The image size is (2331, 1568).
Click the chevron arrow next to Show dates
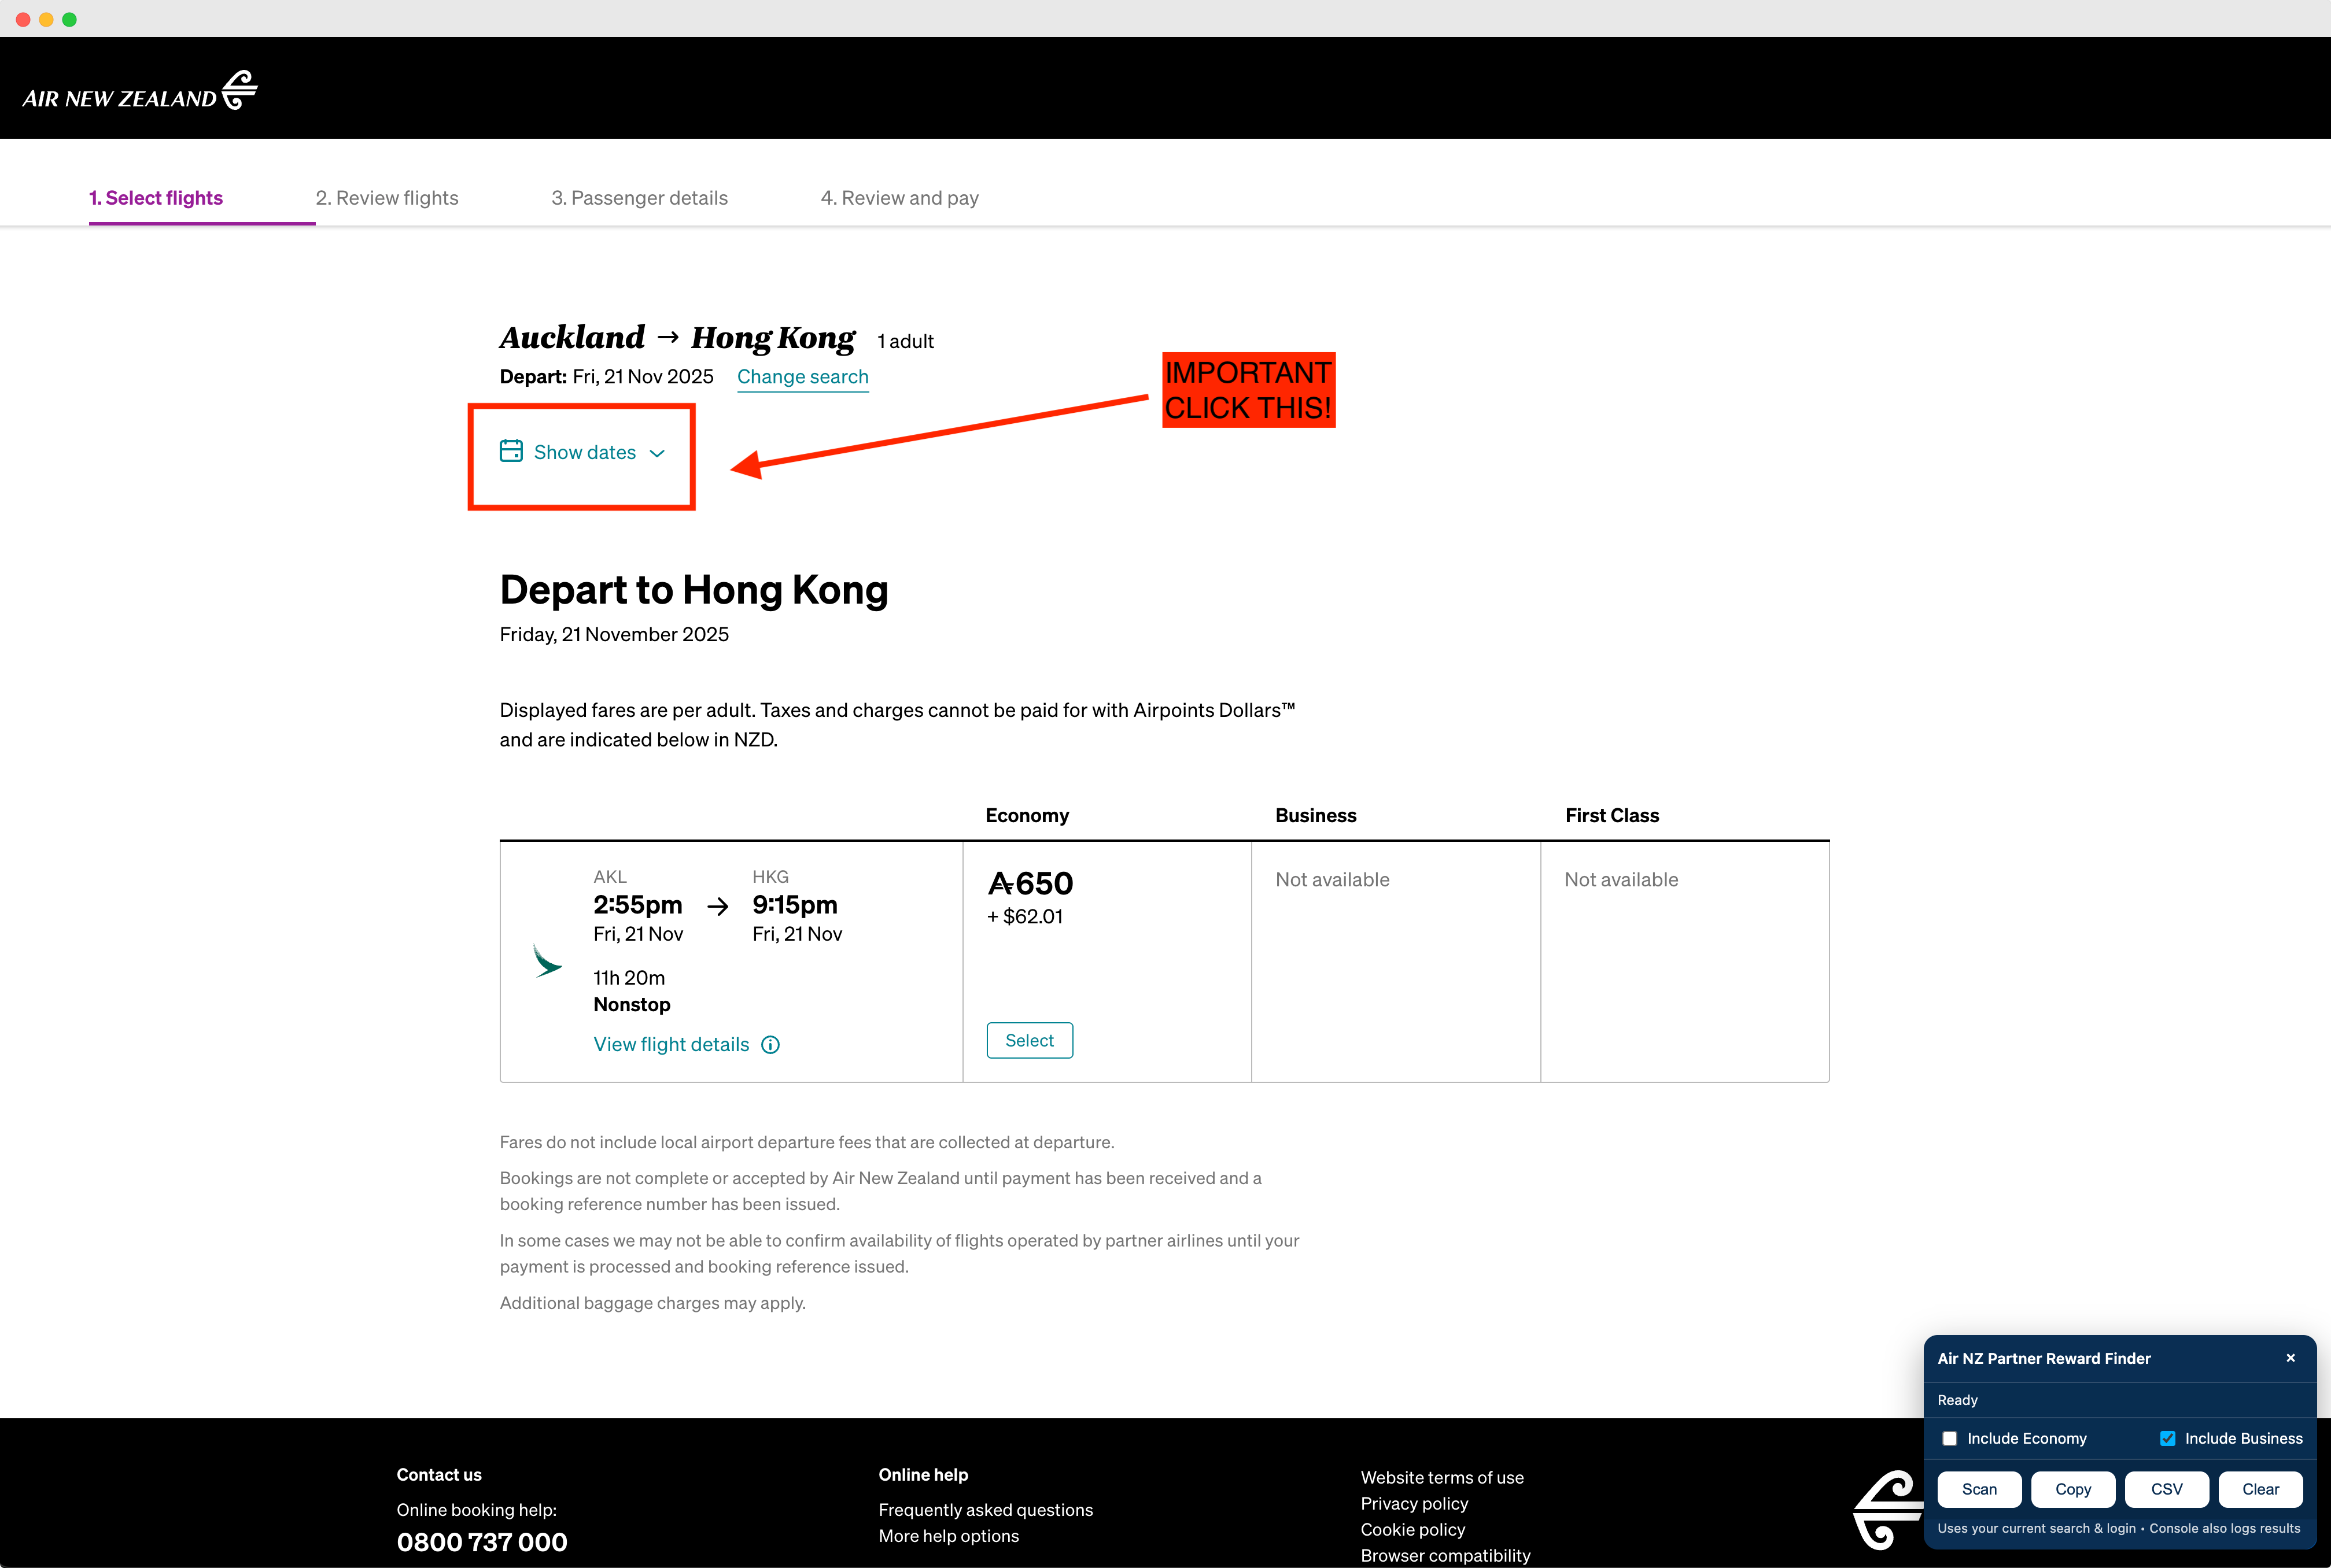(x=657, y=453)
